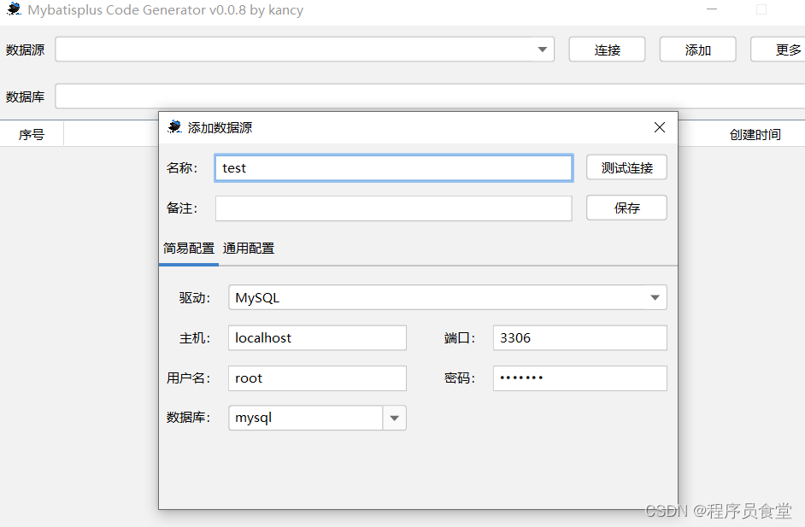Click the empty 备注 input field

394,208
